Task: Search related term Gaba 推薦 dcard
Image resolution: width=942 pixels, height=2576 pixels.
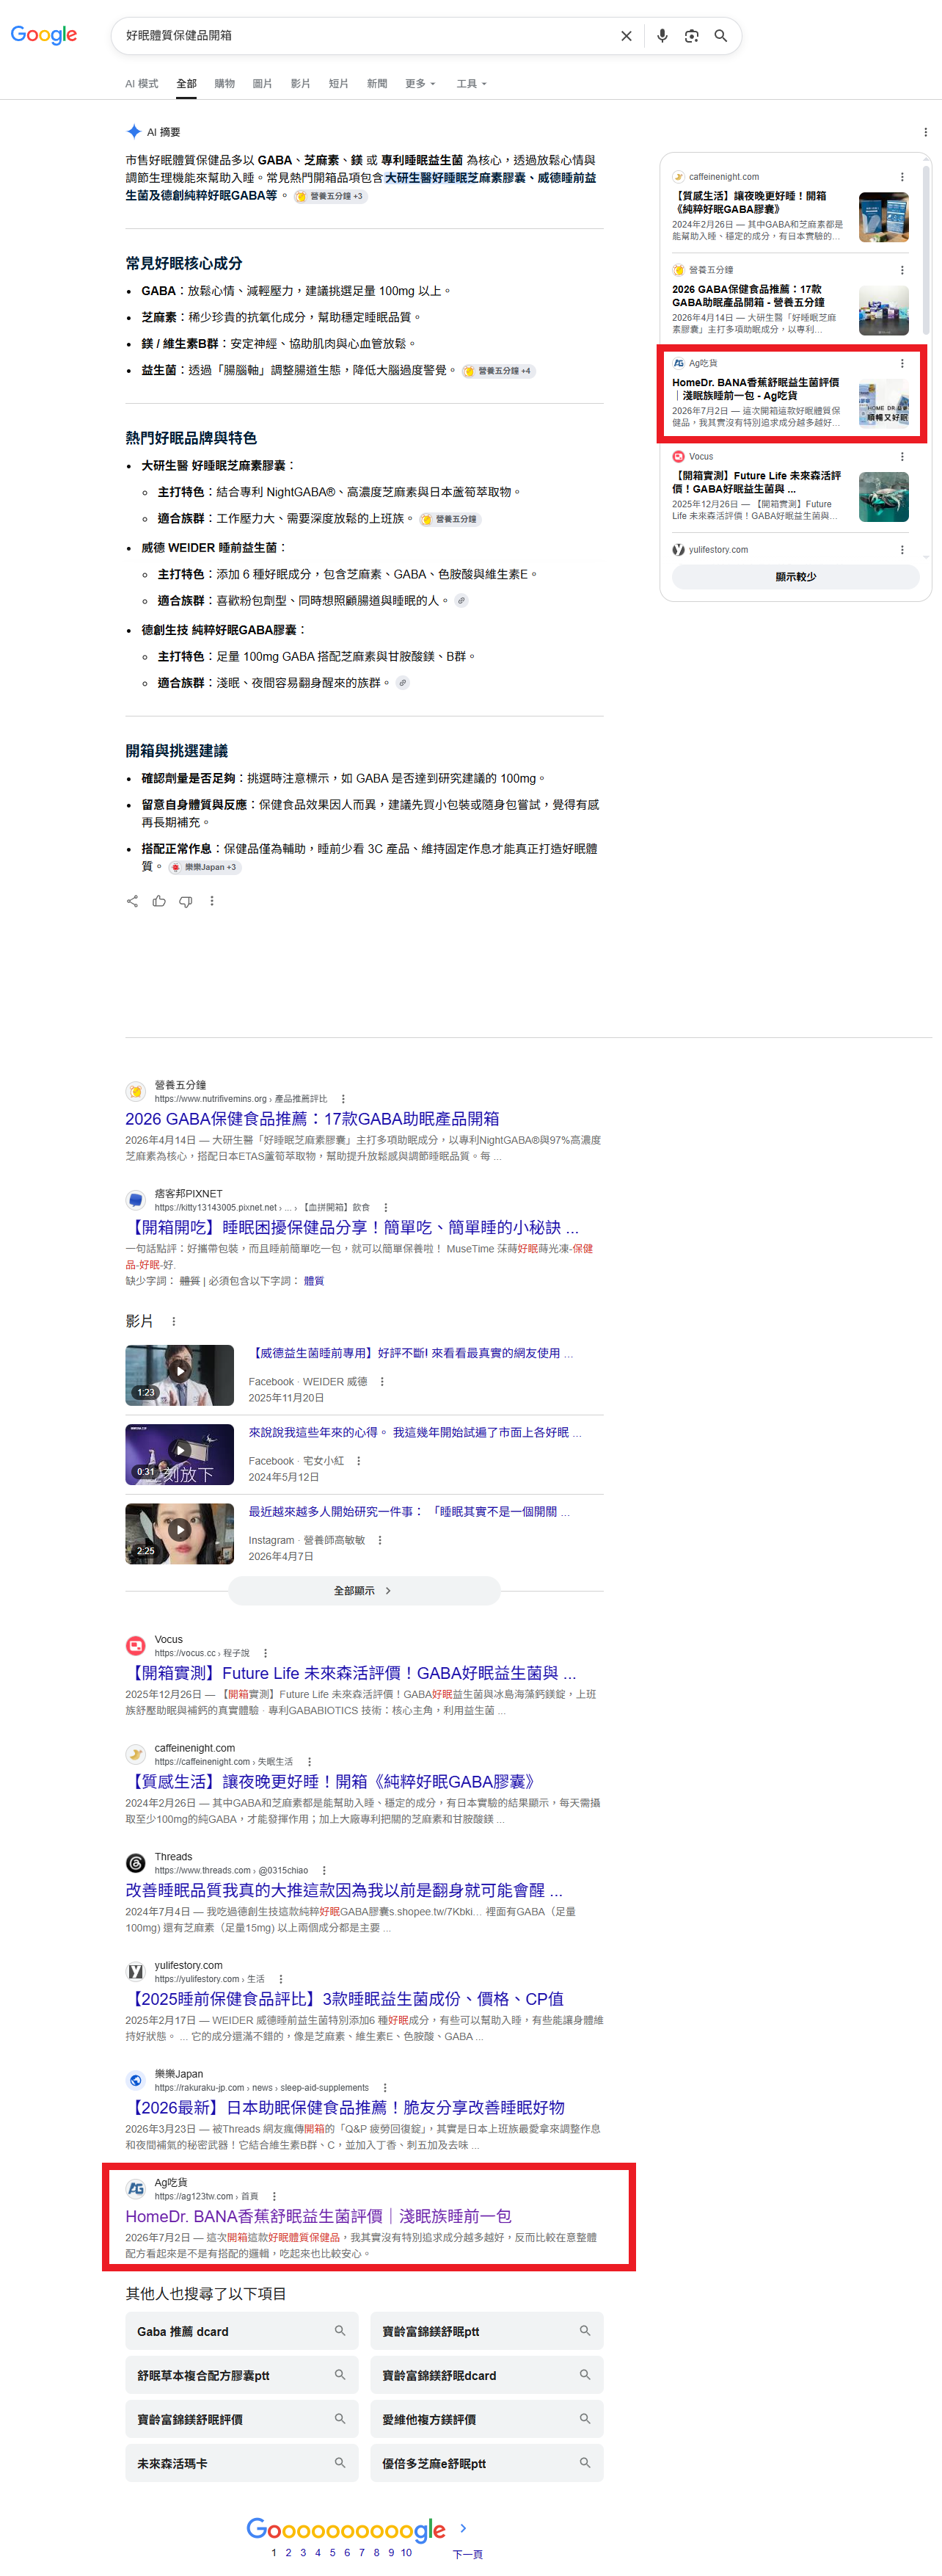Action: point(242,2332)
